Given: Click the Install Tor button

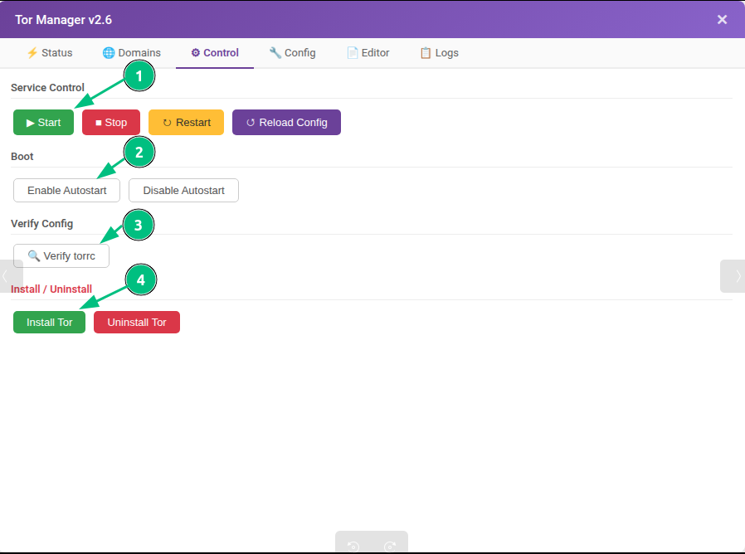Looking at the screenshot, I should [50, 322].
